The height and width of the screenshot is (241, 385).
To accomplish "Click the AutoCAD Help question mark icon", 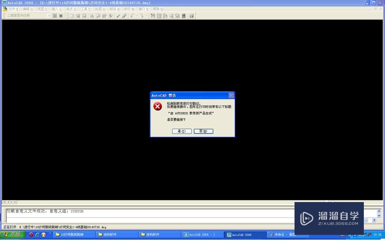I will (x=192, y=15).
